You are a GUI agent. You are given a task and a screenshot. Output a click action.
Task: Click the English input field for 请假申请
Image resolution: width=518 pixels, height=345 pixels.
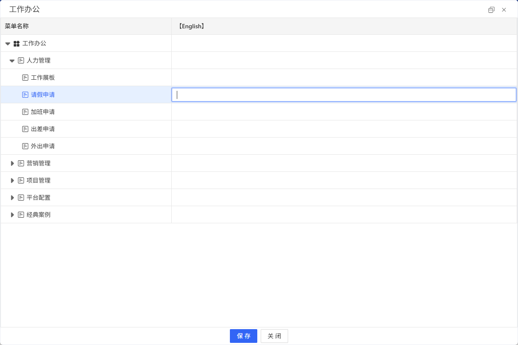tap(344, 95)
